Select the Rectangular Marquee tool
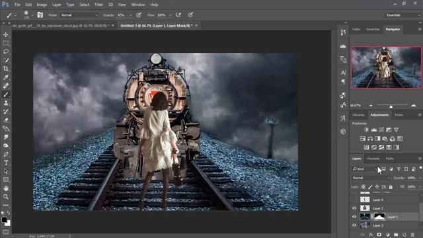The height and width of the screenshot is (238, 423). (6, 43)
